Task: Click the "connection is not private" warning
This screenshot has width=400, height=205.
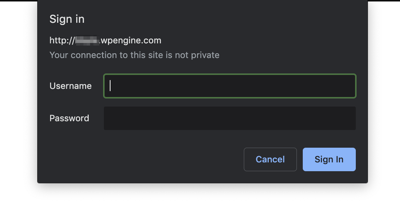Action: 134,55
